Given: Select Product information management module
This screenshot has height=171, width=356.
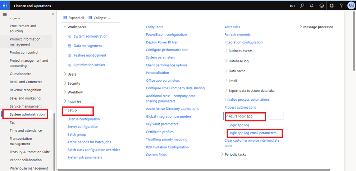Looking at the screenshot, I should click(25, 42).
